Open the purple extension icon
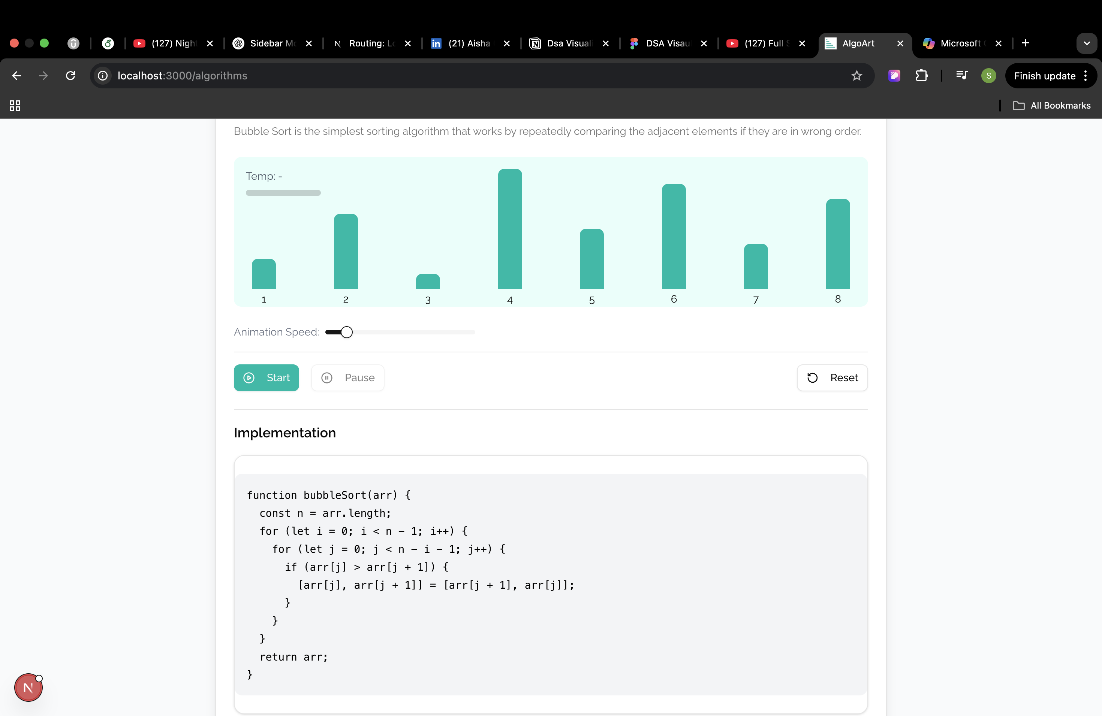1102x716 pixels. 895,76
